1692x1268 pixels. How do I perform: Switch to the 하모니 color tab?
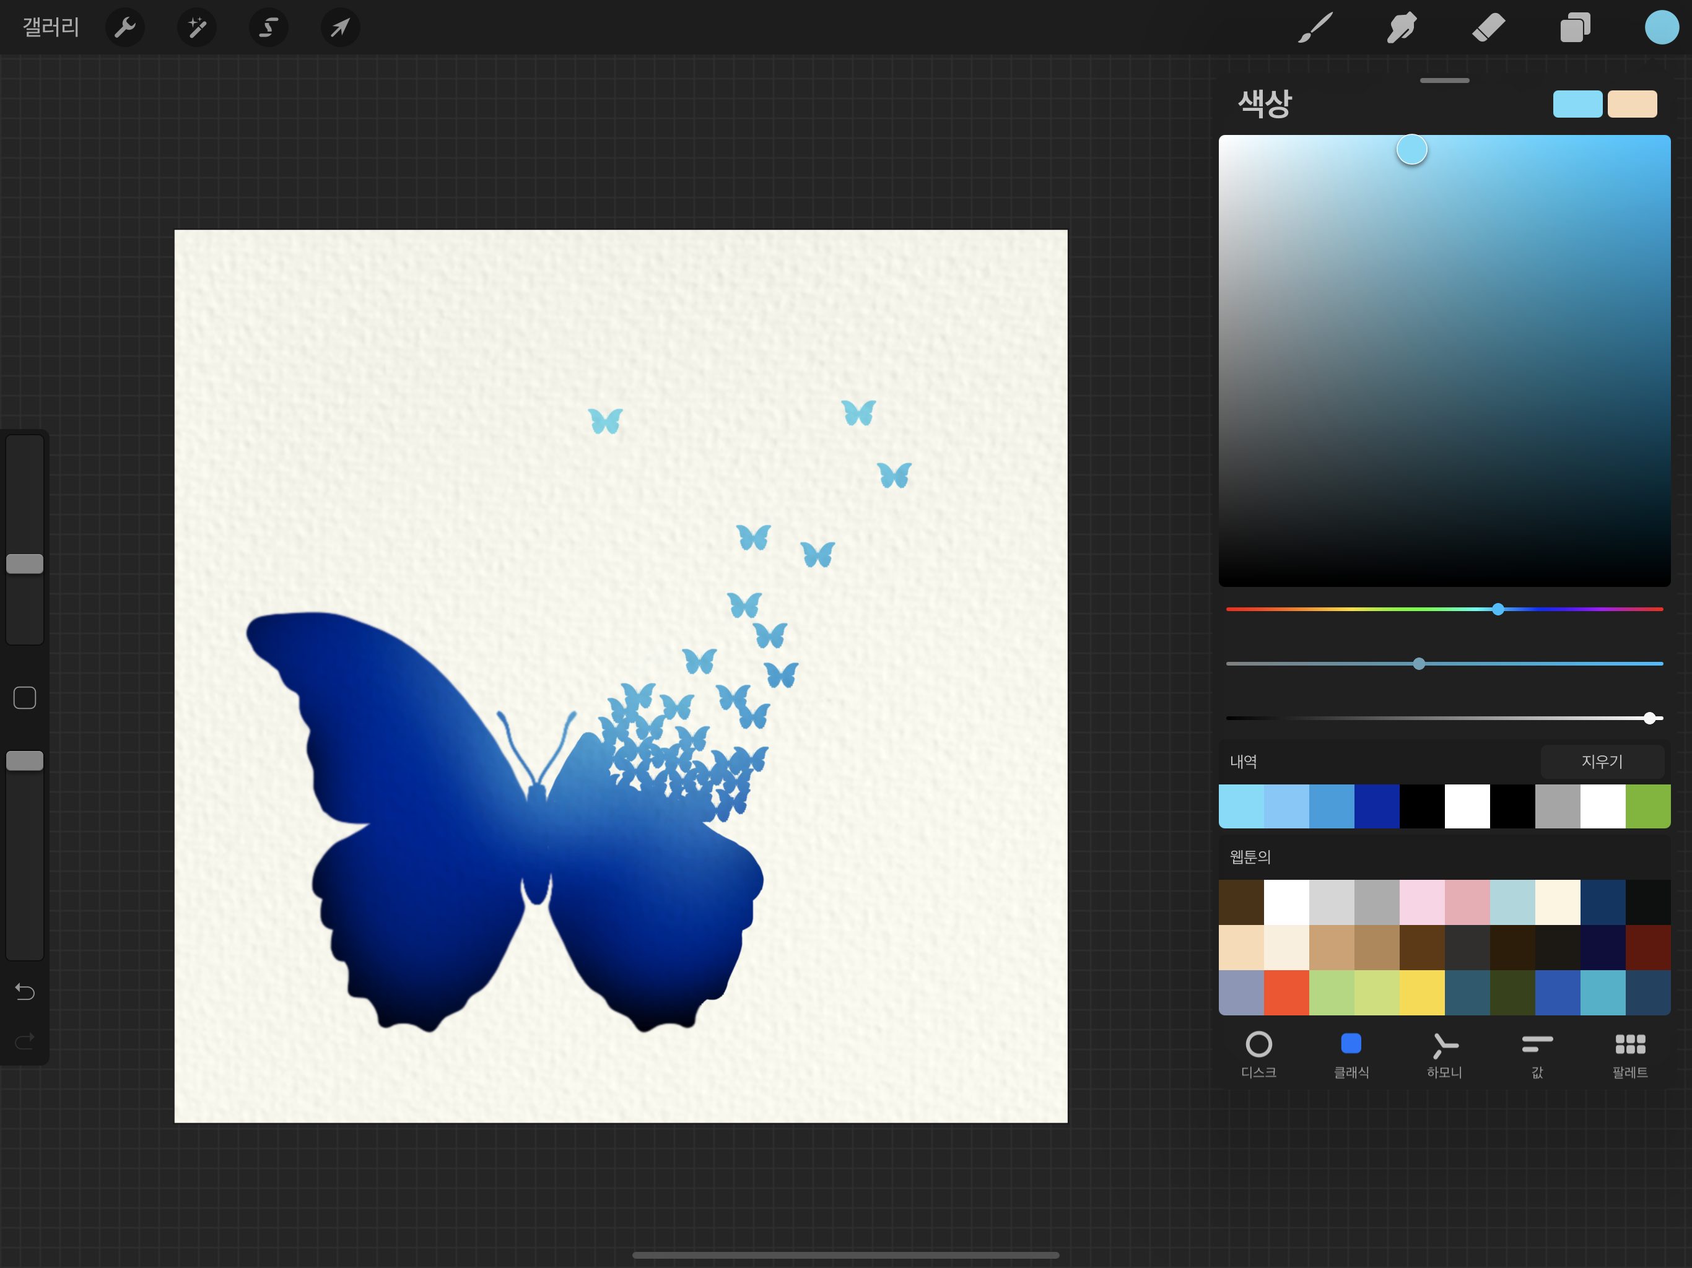pyautogui.click(x=1444, y=1056)
